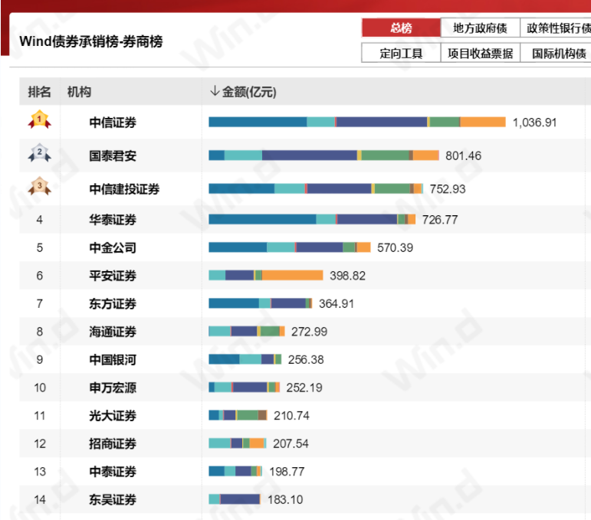Viewport: 591px width, 520px height.
Task: Click the 1,036.91 amount value
Action: pyautogui.click(x=534, y=123)
